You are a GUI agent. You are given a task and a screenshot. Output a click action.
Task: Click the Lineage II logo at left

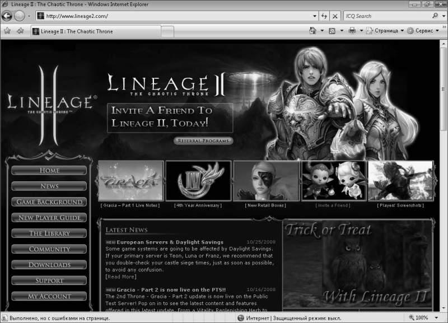tap(52, 105)
